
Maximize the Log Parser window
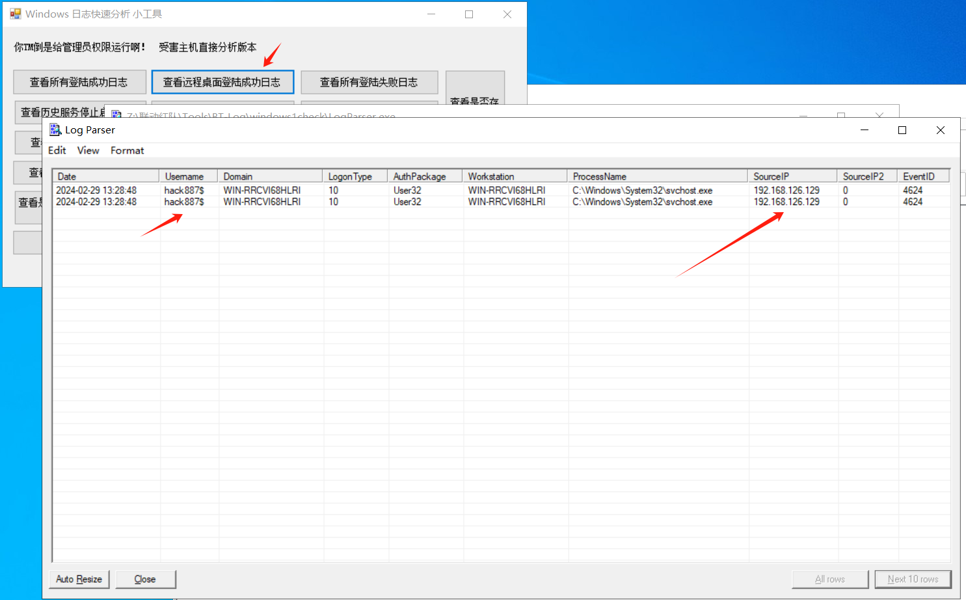pyautogui.click(x=902, y=130)
